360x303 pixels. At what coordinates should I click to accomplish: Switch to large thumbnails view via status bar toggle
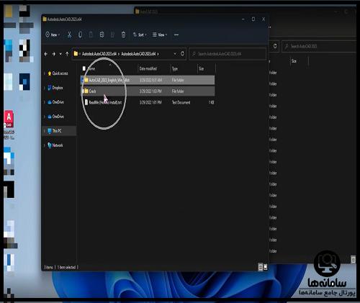[x=266, y=267]
